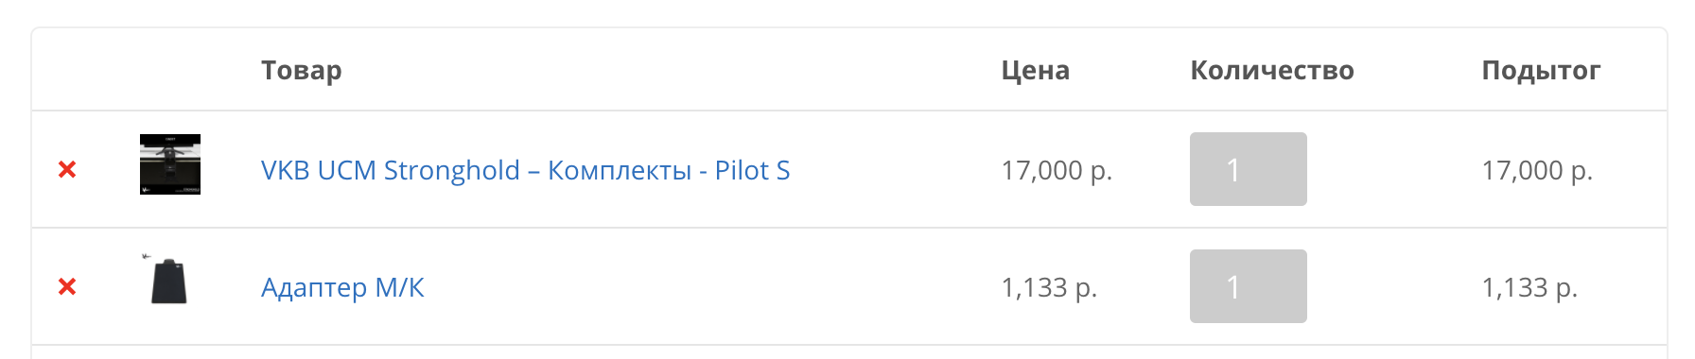The image size is (1695, 359).
Task: Select the 1,133 р. value under Цена
Action: (1049, 288)
